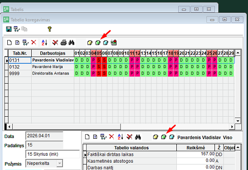Click the green notepad-pencil icon in hours panel toolbar
The height and width of the screenshot is (170, 248).
(163, 137)
